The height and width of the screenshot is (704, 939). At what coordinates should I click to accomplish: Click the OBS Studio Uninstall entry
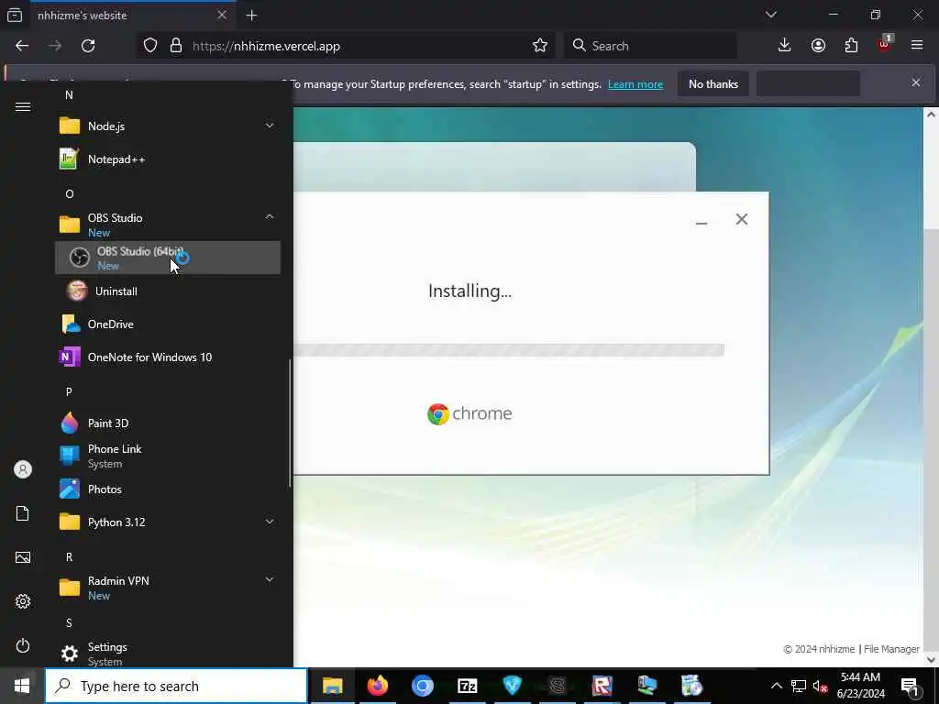[167, 291]
